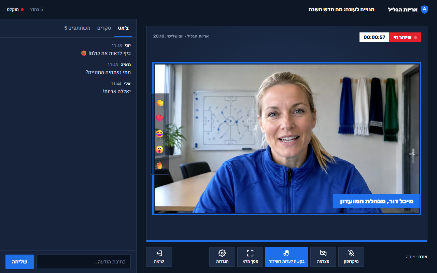437x273 pixels.
Task: Click the webinar title מנויים לעונה: מה חדש השנה
Action: (x=341, y=10)
